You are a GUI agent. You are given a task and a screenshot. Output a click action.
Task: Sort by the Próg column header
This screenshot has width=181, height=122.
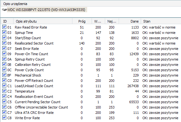click(x=82, y=21)
